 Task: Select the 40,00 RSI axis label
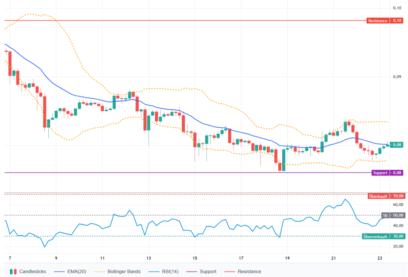coord(398,226)
